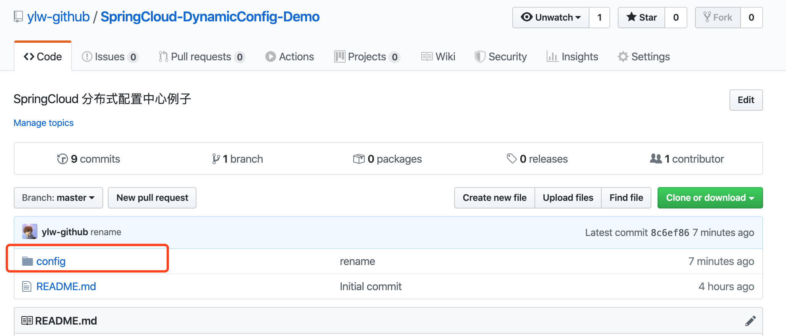This screenshot has height=336, width=786.
Task: View the 9 commits history
Action: (89, 159)
